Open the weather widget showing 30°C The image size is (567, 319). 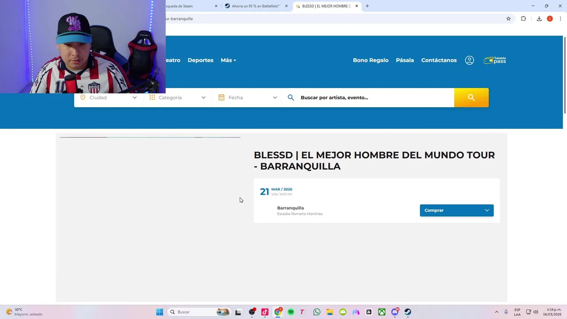click(x=24, y=312)
